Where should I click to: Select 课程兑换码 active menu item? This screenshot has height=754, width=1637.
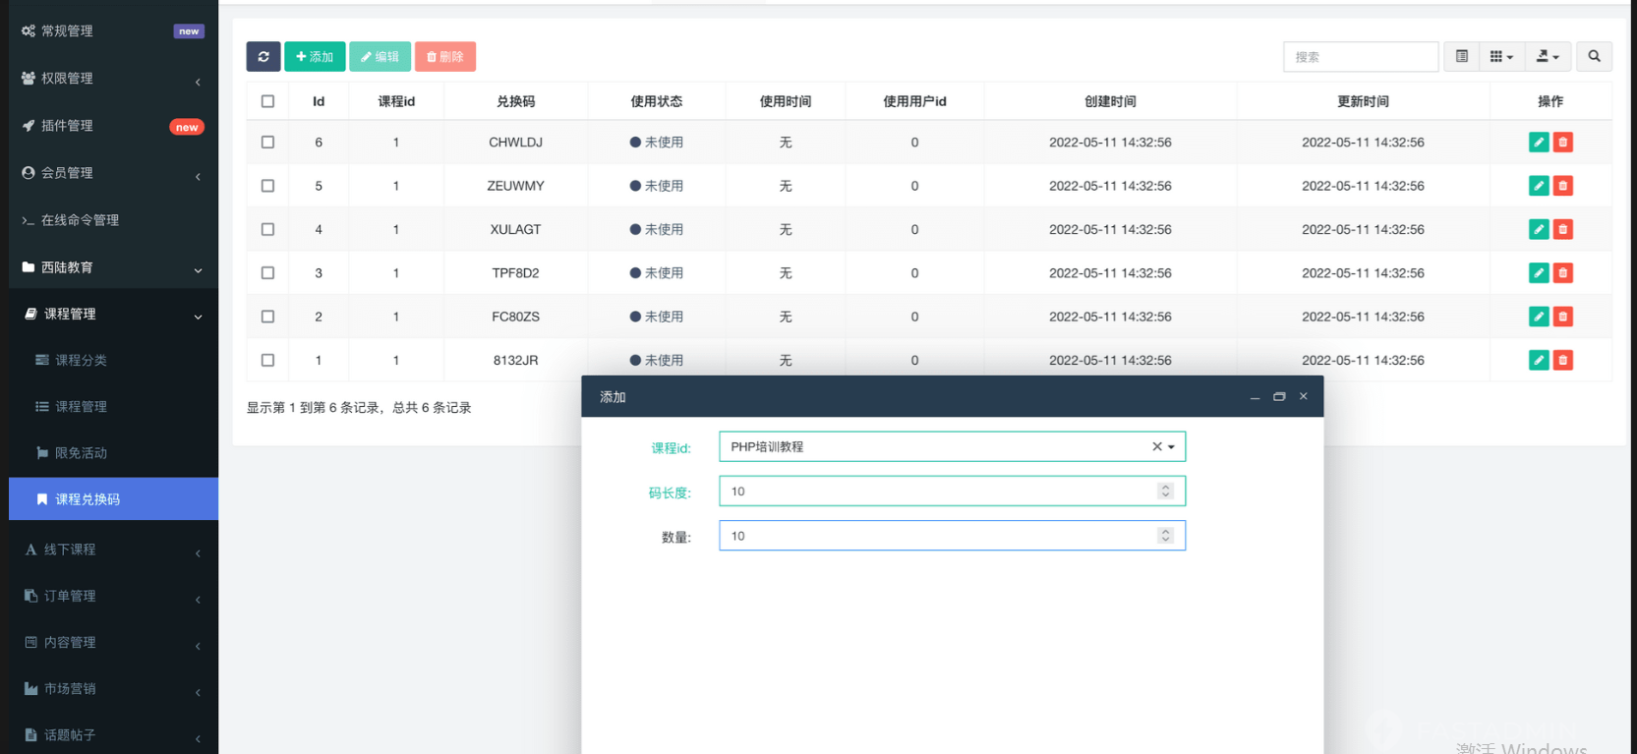(113, 499)
